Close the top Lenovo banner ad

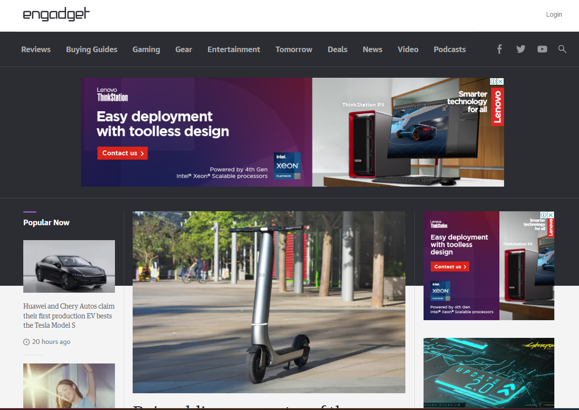click(500, 81)
